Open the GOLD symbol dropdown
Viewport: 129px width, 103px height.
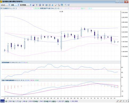(9, 5)
